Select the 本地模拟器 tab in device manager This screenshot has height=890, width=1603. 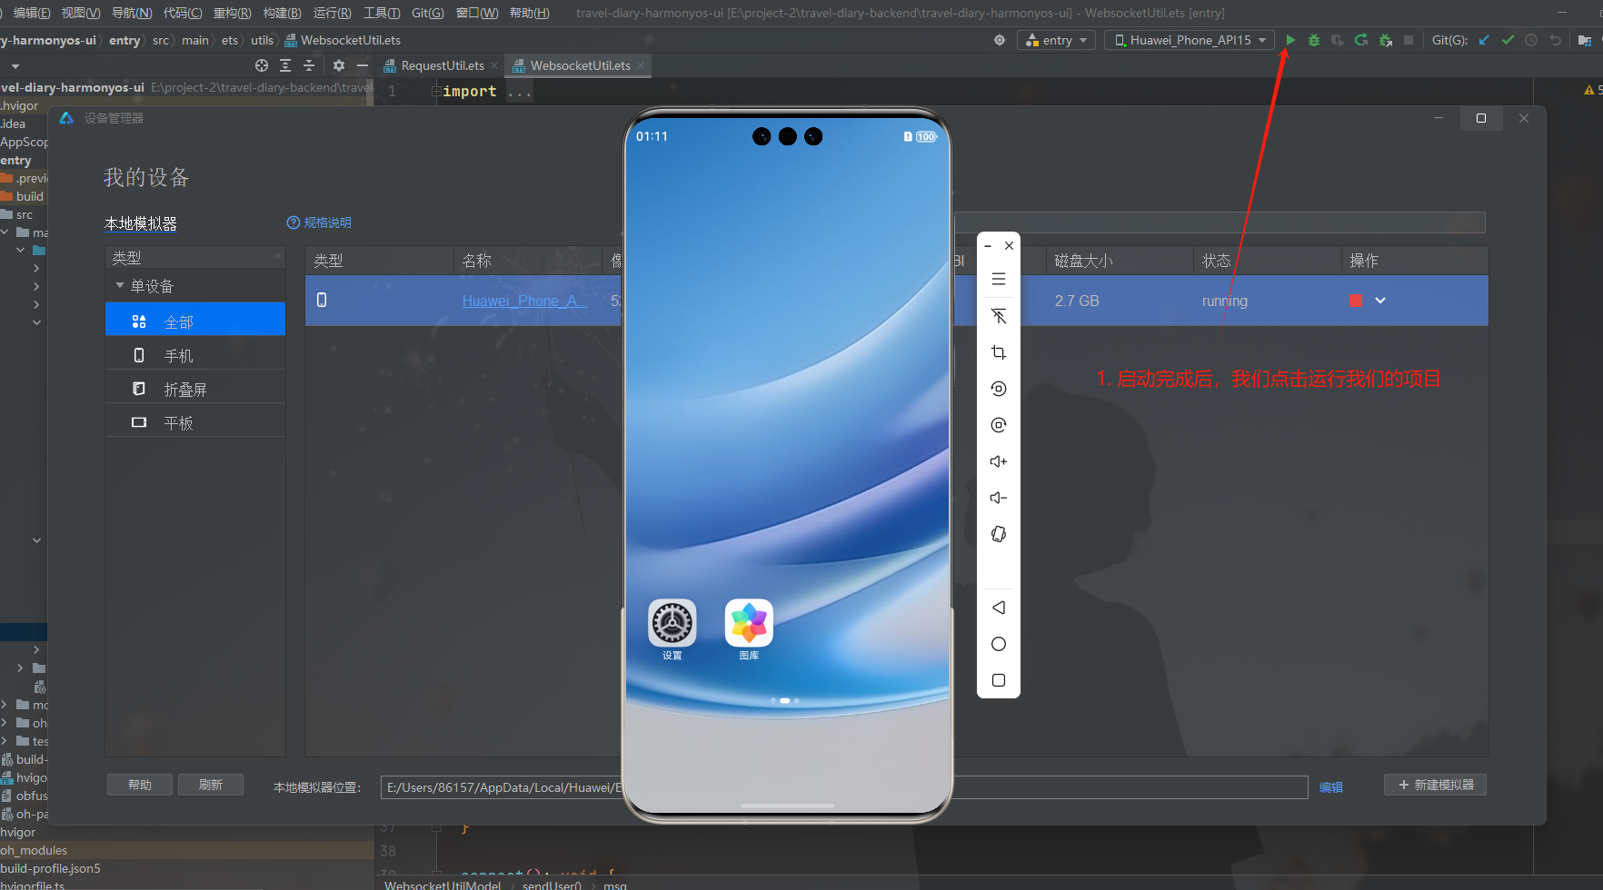pos(141,223)
